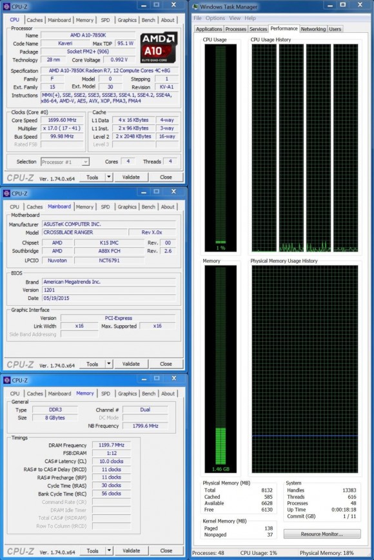Viewport: 374px width, 560px height.
Task: Switch to Caches tab in top CPU-Z window
Action: tap(35, 20)
